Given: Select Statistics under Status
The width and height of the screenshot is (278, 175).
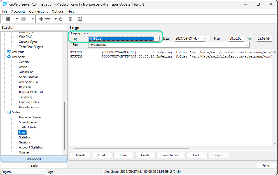Looking at the screenshot, I should coord(25,137).
